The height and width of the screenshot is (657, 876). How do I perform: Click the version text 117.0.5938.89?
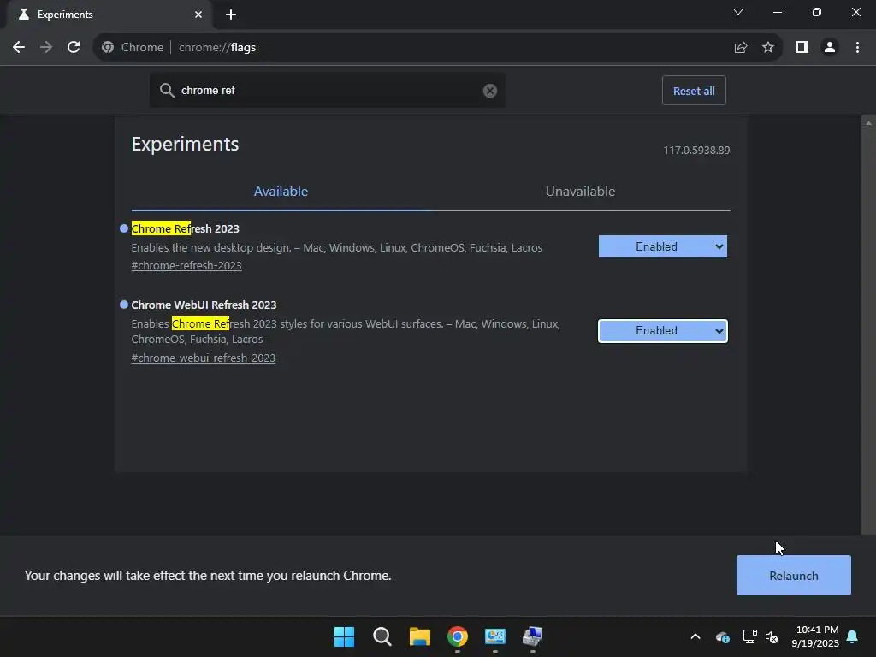click(696, 151)
